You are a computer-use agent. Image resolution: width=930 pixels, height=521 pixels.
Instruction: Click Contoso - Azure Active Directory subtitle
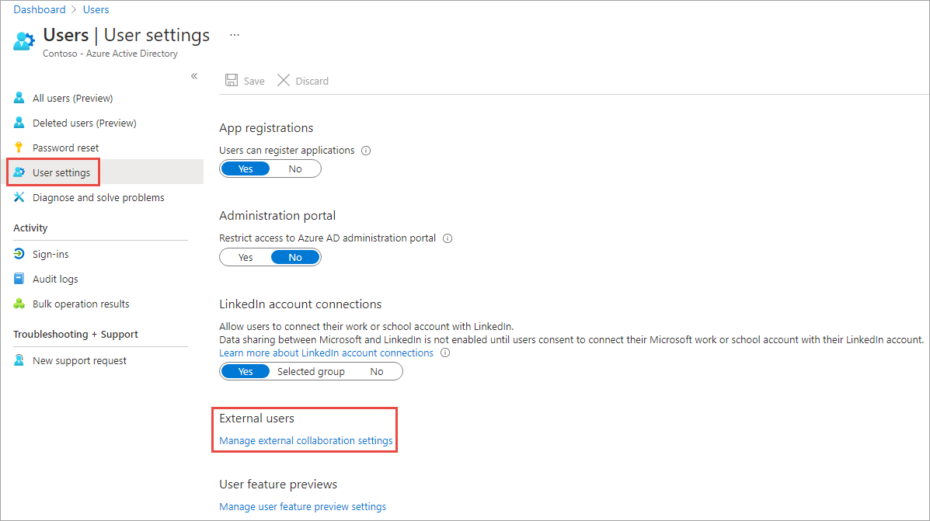pos(110,54)
